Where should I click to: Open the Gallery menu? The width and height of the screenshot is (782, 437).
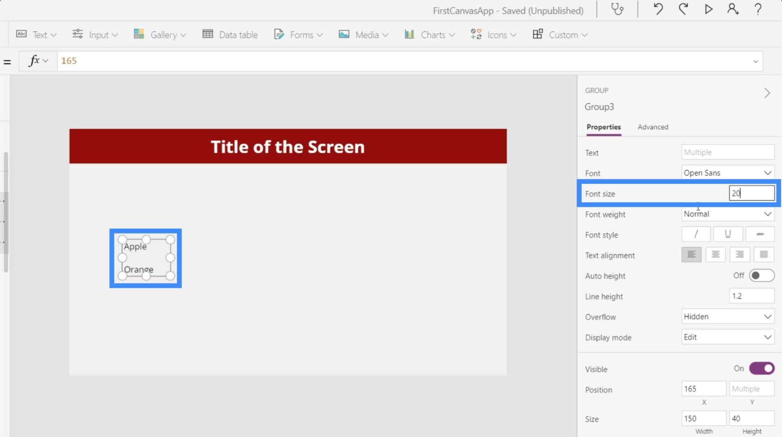click(x=160, y=34)
